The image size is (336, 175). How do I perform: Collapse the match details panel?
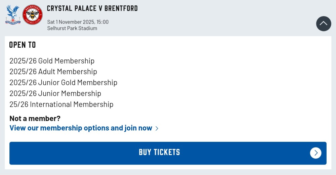point(324,24)
